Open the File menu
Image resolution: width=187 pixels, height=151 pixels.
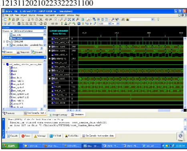click(x=7, y=15)
